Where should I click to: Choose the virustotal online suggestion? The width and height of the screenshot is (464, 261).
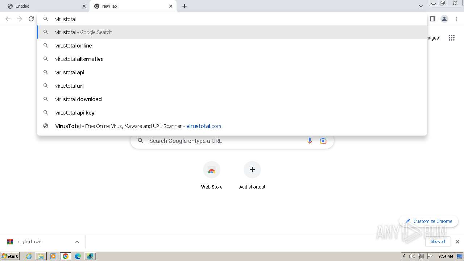coord(232,46)
